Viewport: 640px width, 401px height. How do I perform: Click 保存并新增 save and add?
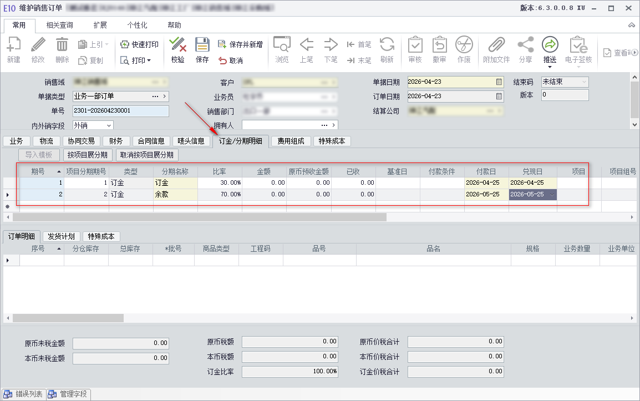[240, 44]
